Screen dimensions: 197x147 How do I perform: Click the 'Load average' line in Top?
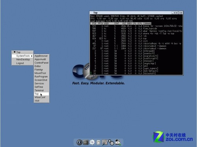[x=112, y=21]
